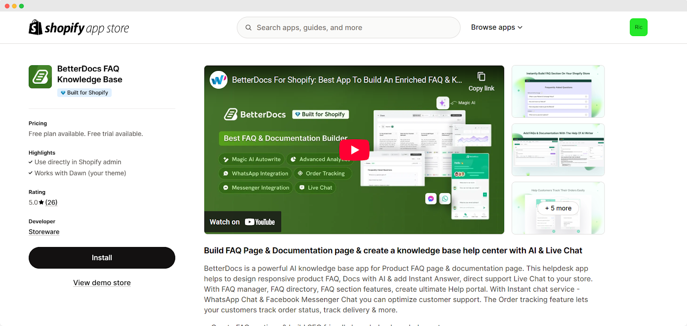Click the BetterDocs app icon
The image size is (687, 326).
tap(40, 77)
